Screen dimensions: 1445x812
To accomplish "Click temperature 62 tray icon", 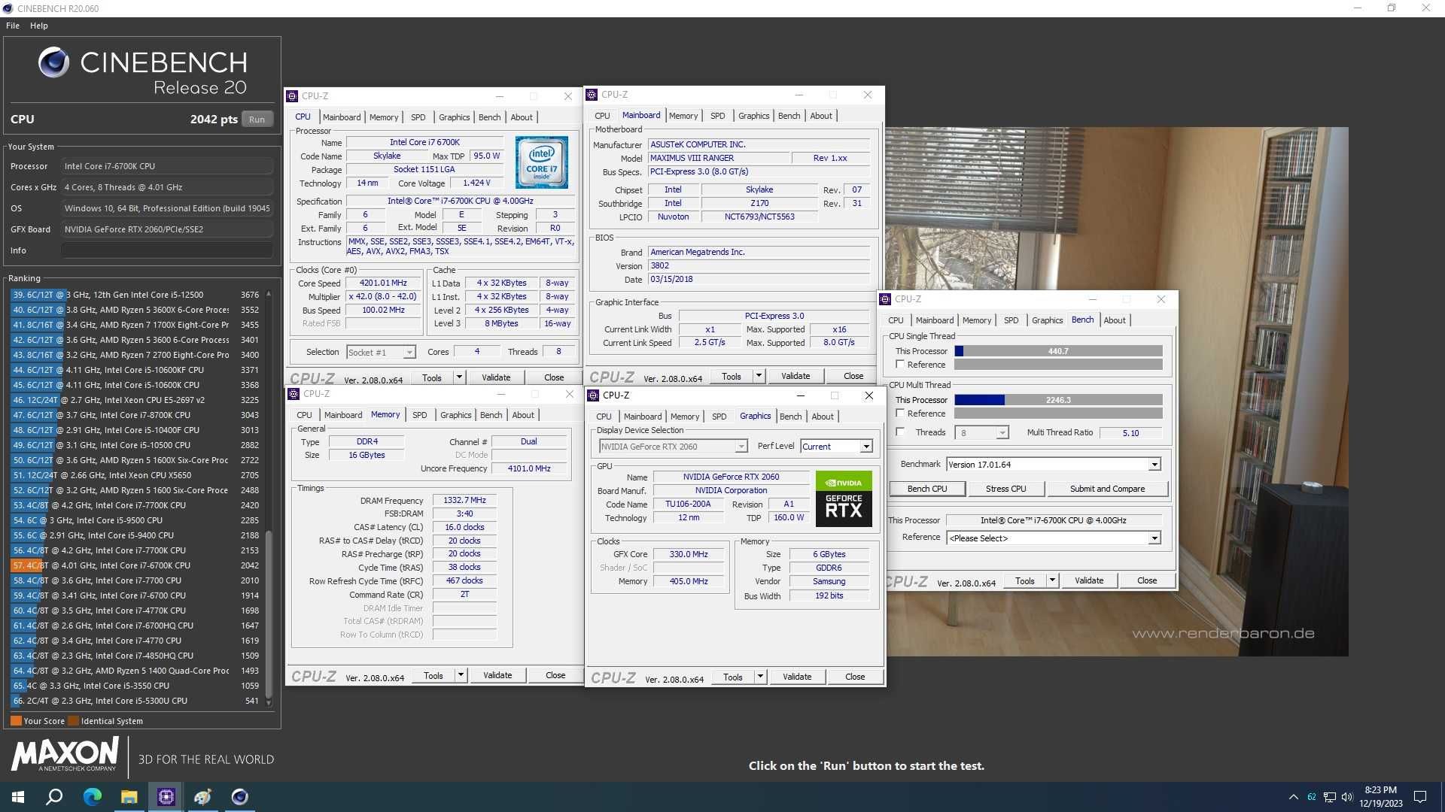I will click(x=1312, y=797).
